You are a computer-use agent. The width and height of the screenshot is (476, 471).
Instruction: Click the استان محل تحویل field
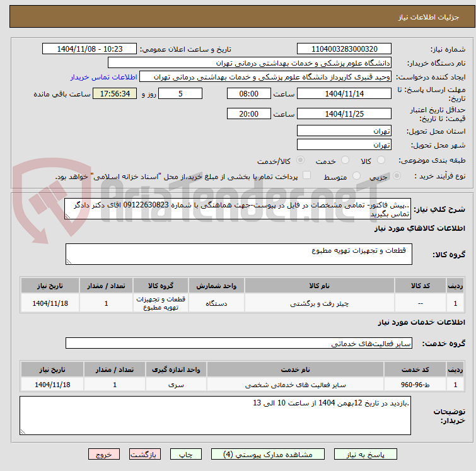coord(344,131)
